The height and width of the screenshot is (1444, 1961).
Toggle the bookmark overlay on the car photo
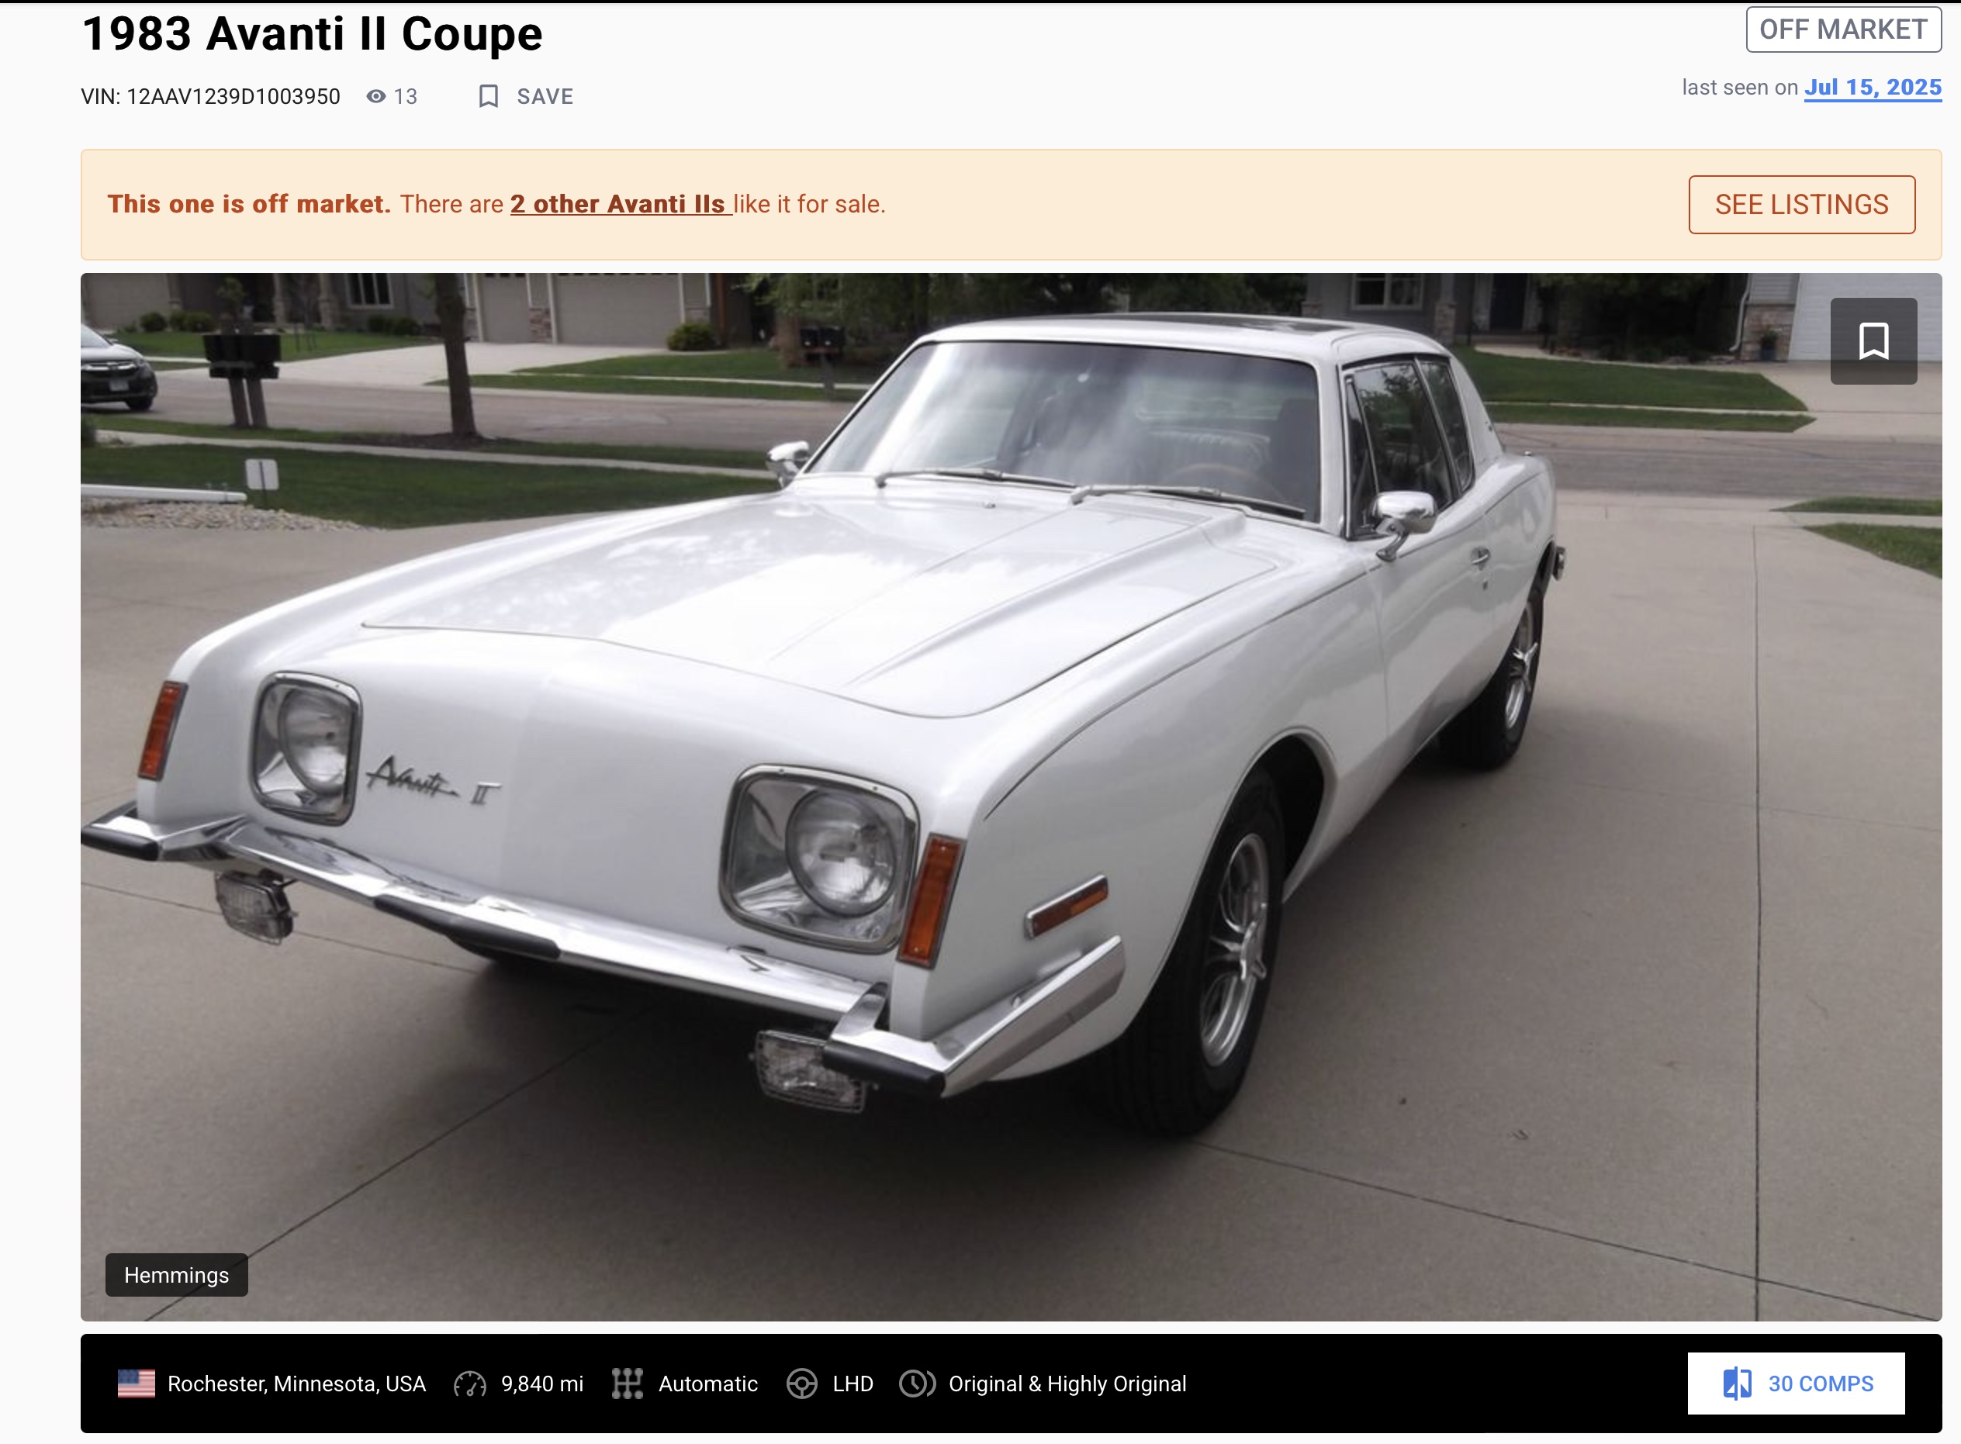pyautogui.click(x=1873, y=341)
